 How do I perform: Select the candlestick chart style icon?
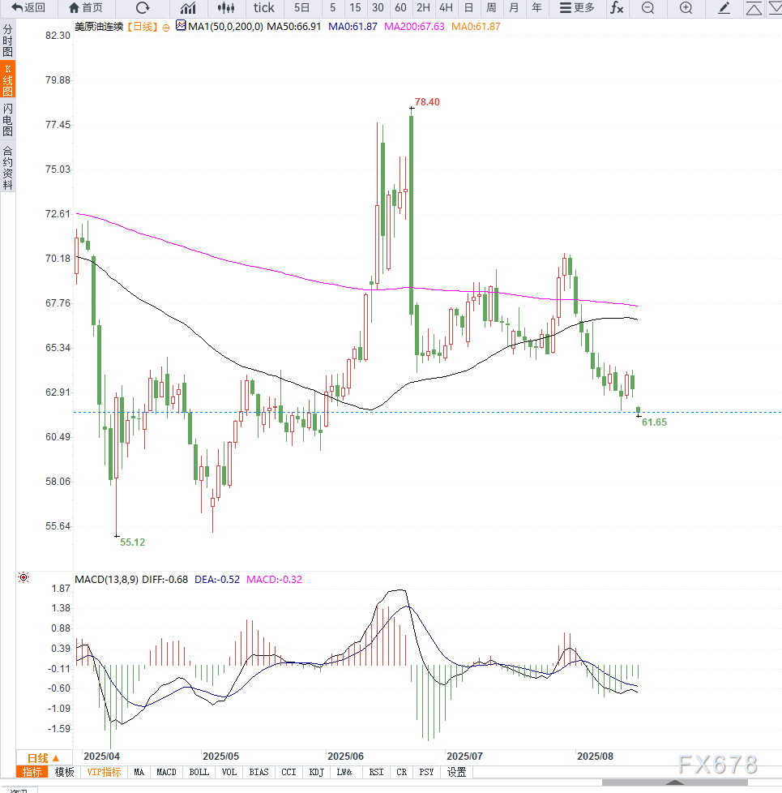pos(227,8)
